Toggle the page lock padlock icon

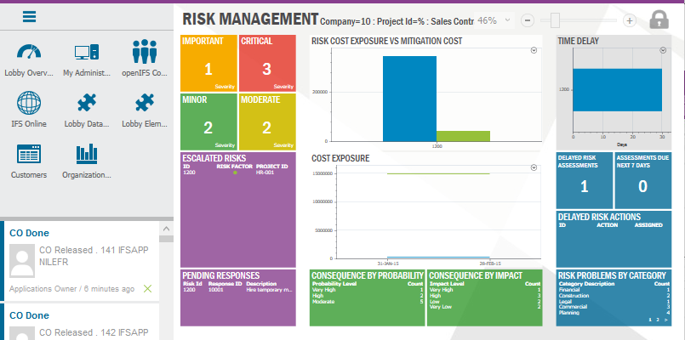[660, 20]
